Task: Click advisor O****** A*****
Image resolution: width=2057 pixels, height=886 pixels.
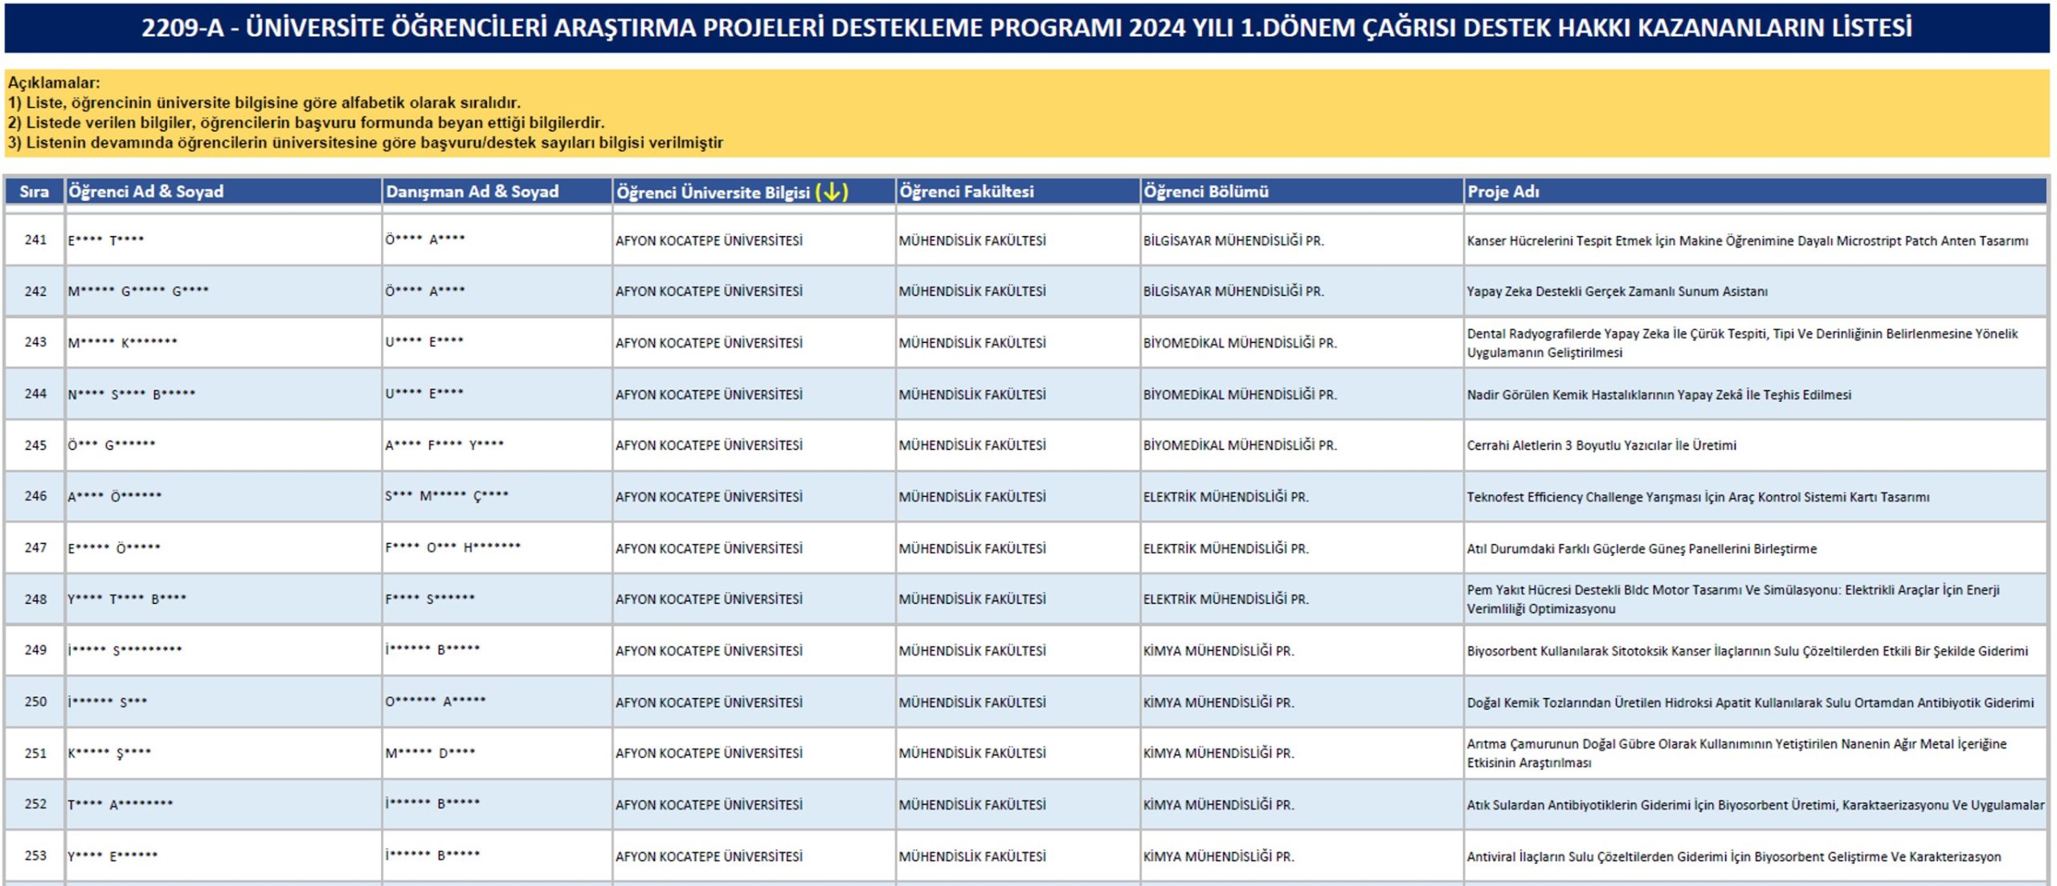Action: point(436,701)
